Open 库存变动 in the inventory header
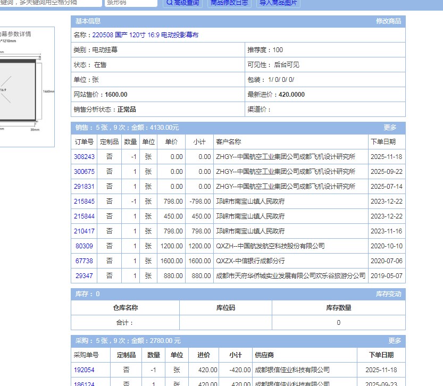443x386 pixels. click(x=388, y=294)
